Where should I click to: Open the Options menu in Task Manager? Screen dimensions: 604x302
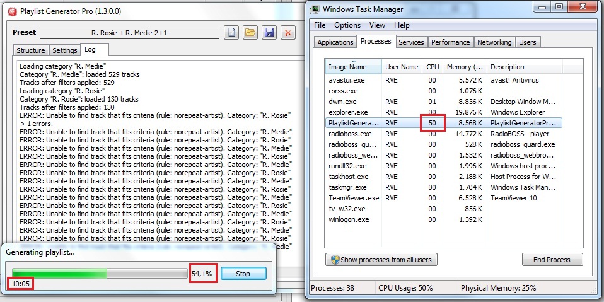347,25
